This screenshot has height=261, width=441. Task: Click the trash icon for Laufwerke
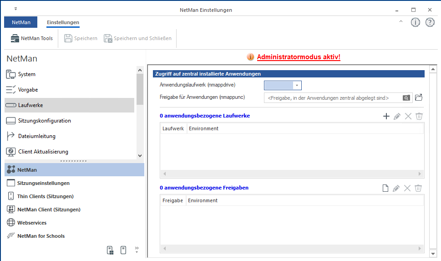coord(419,116)
